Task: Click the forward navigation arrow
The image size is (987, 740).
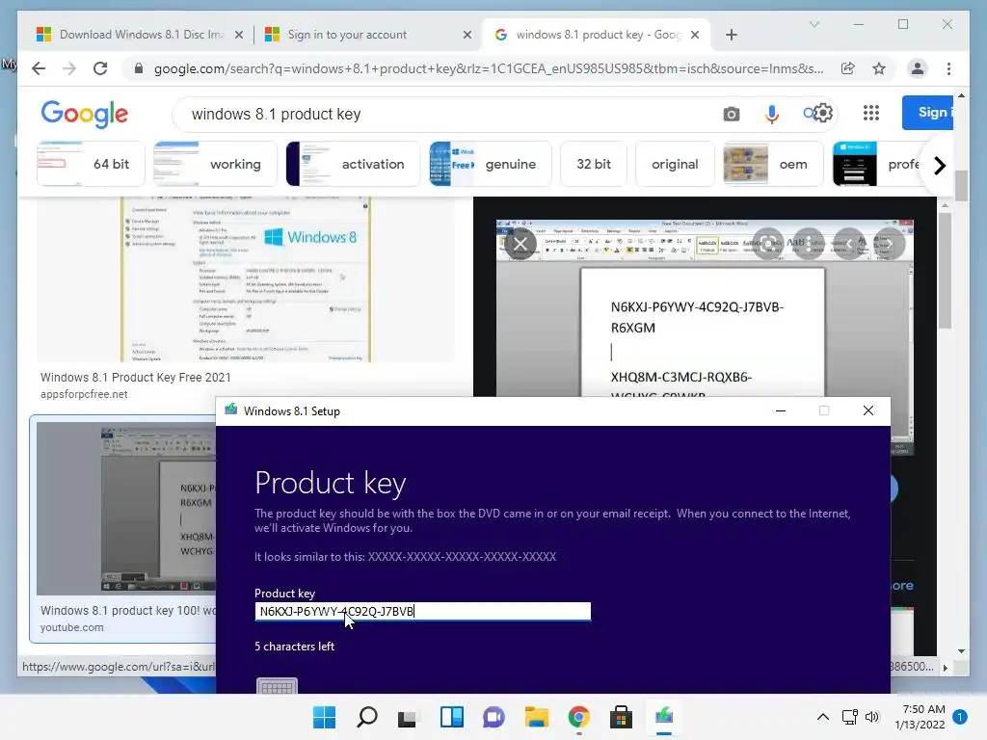Action: (69, 68)
